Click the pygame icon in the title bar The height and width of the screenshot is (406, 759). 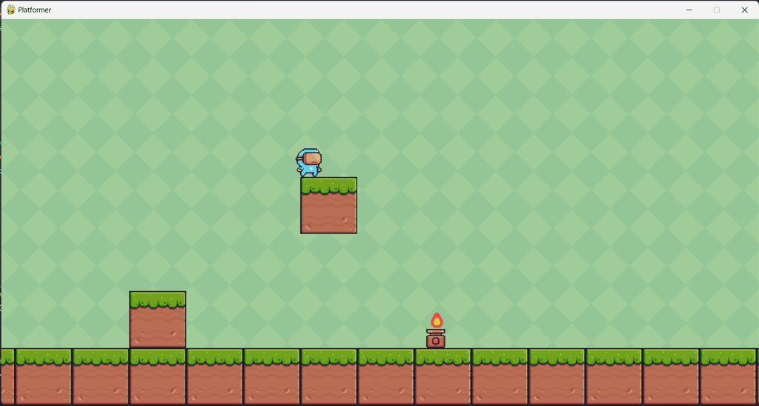pyautogui.click(x=10, y=10)
